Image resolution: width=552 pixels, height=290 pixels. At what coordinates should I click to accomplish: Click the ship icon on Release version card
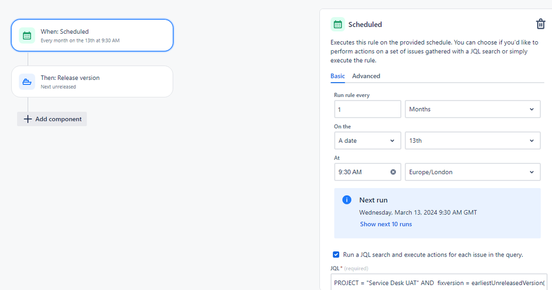pyautogui.click(x=27, y=82)
